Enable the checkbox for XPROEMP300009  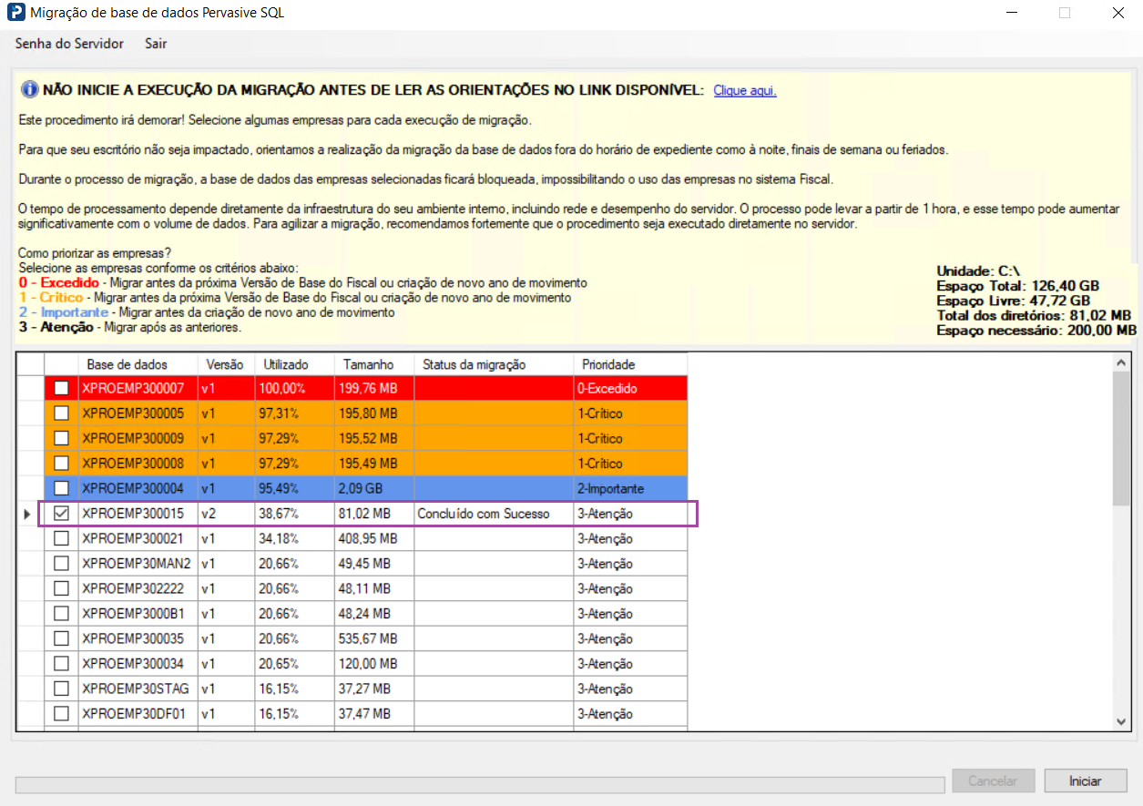[61, 438]
